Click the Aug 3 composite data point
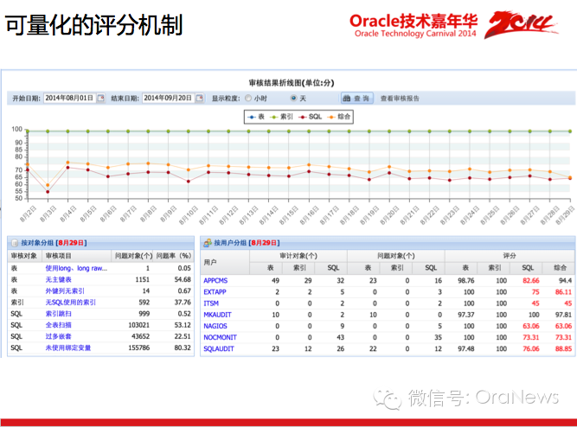Viewport: 577px width, 427px height. (48, 185)
